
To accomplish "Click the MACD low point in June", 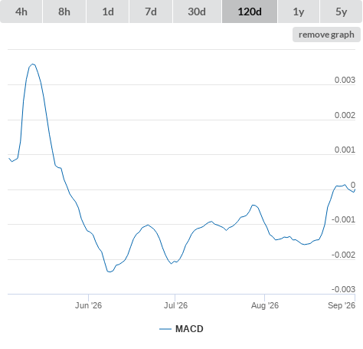I will pos(110,272).
